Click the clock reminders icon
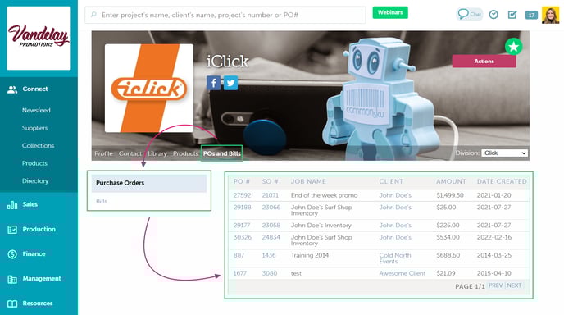Viewport: 564px width, 315px height. click(493, 15)
